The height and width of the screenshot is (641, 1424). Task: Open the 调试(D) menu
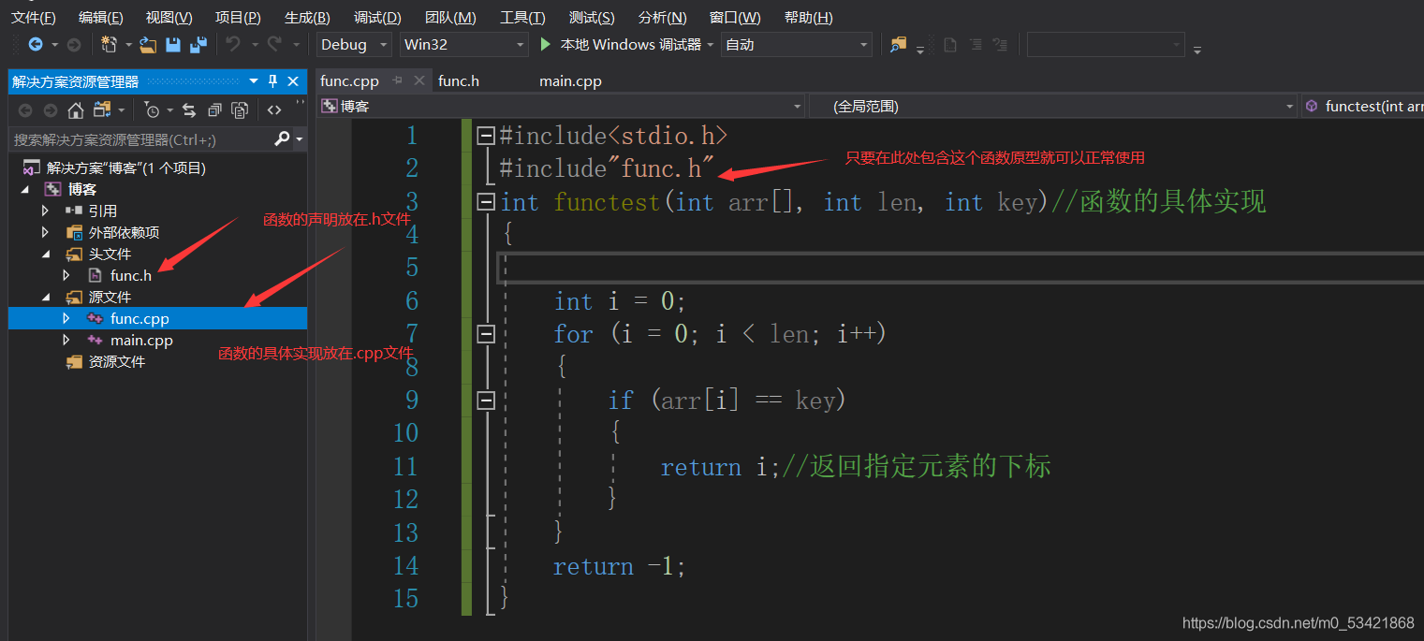pos(377,18)
